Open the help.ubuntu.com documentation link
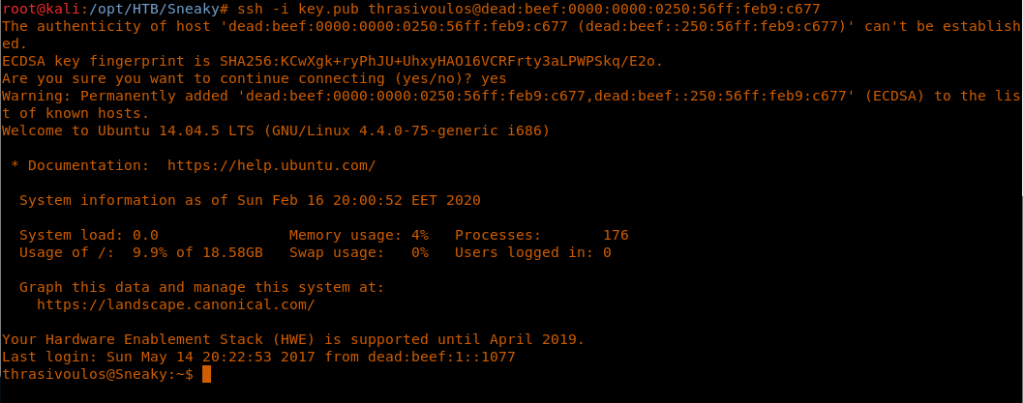 (x=271, y=165)
